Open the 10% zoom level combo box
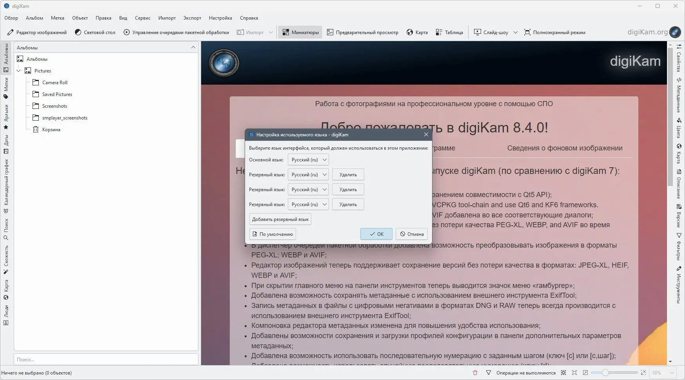The width and height of the screenshot is (685, 380). (x=663, y=373)
